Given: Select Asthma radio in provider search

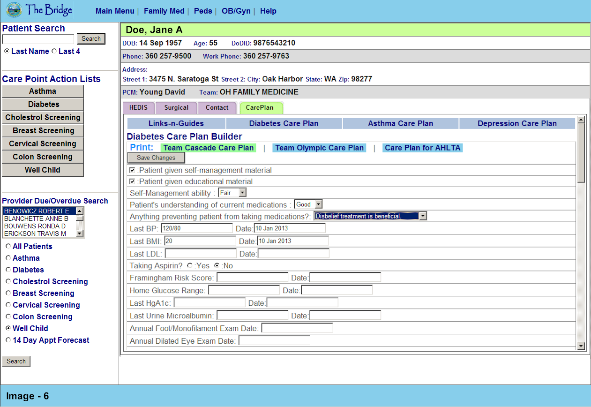Looking at the screenshot, I should click(8, 258).
